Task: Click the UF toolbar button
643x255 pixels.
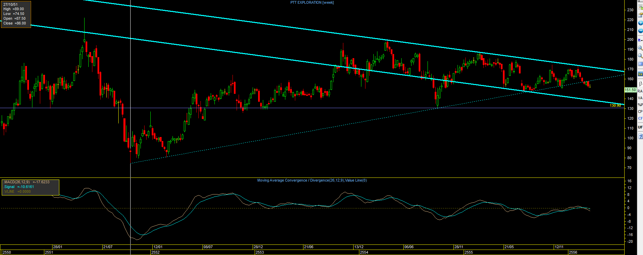Action: pos(640,127)
